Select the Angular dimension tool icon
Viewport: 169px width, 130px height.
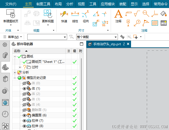pyautogui.click(x=96, y=14)
